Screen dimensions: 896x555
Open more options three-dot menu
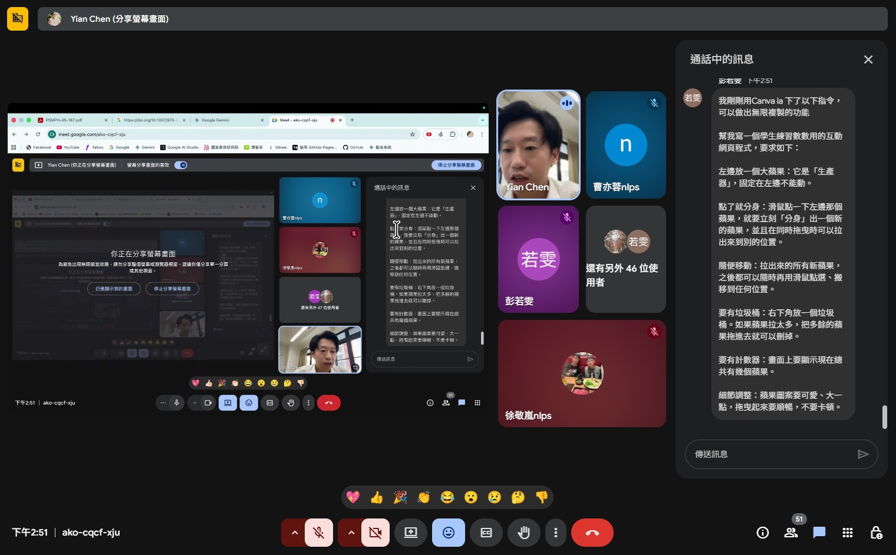(x=555, y=533)
